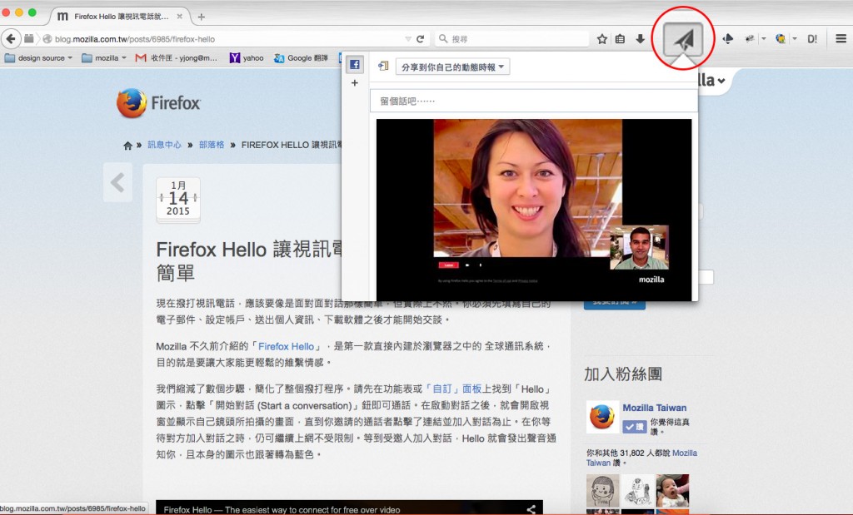
Task: Open the Google 翻譯 bookmark
Action: (301, 57)
